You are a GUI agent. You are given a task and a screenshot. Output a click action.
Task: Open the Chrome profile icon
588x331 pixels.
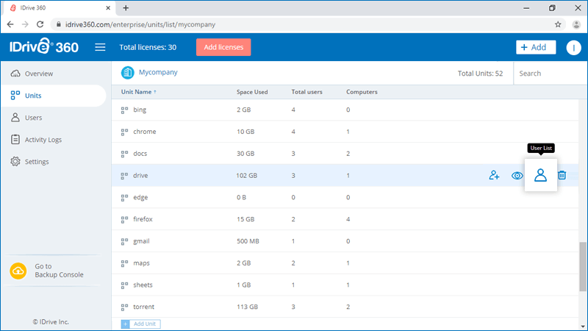(576, 24)
